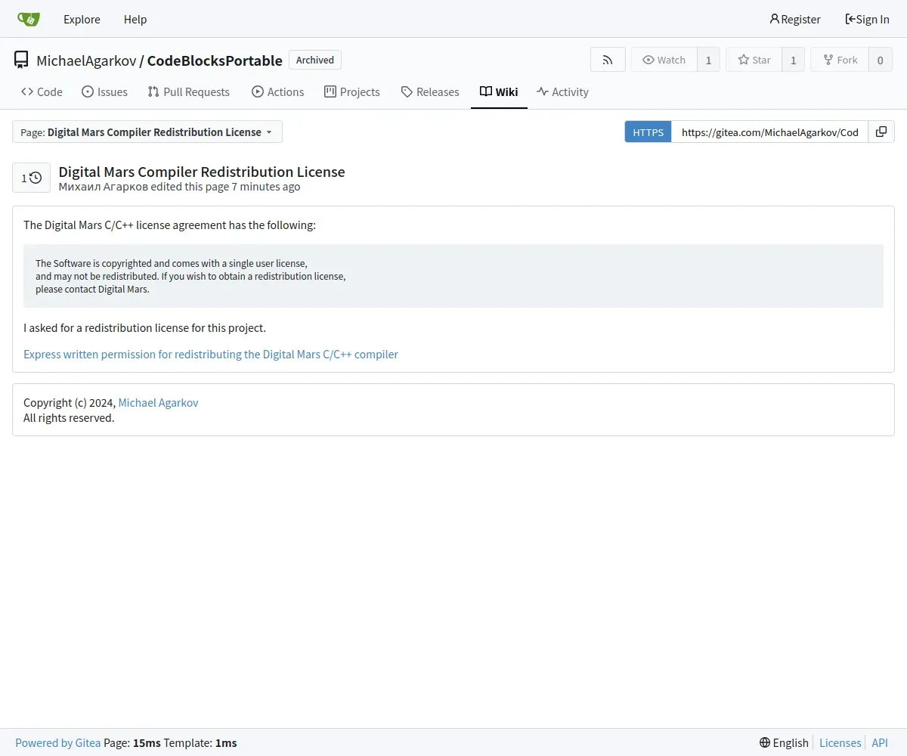This screenshot has height=756, width=907.
Task: Show stargazers count next to Star
Action: pos(793,60)
